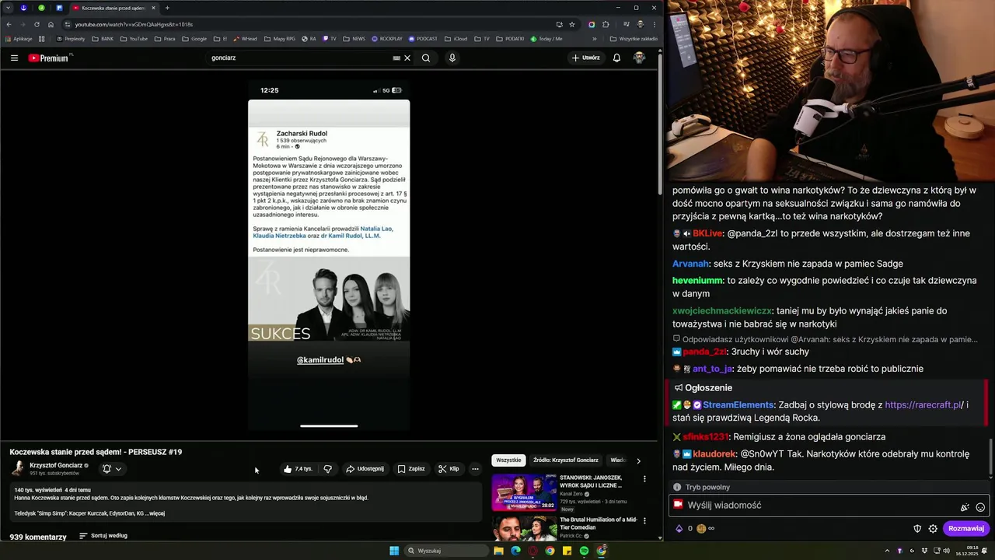Image resolution: width=995 pixels, height=560 pixels.
Task: Clear the gonciarz search query
Action: pos(407,58)
